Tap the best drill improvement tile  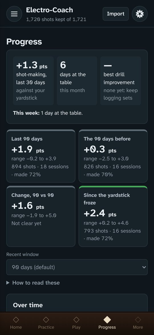(x=121, y=81)
